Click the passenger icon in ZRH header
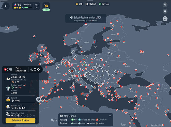This screenshot has height=127, width=171. (32, 69)
